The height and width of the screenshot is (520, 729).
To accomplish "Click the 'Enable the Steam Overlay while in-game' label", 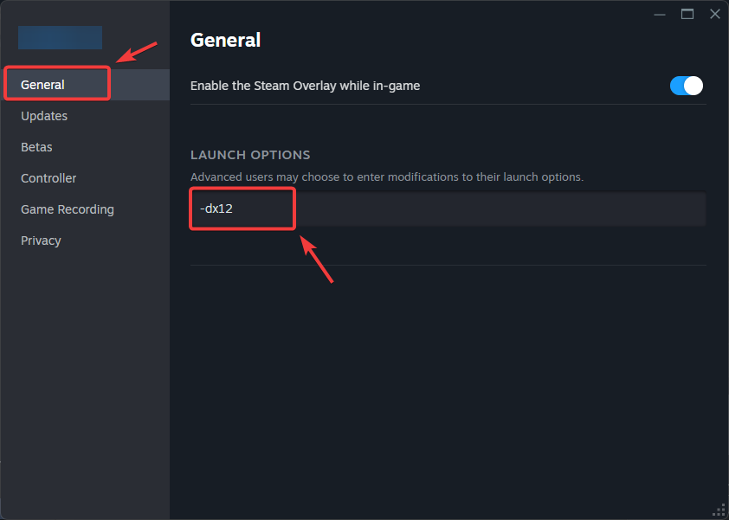I will [x=305, y=86].
